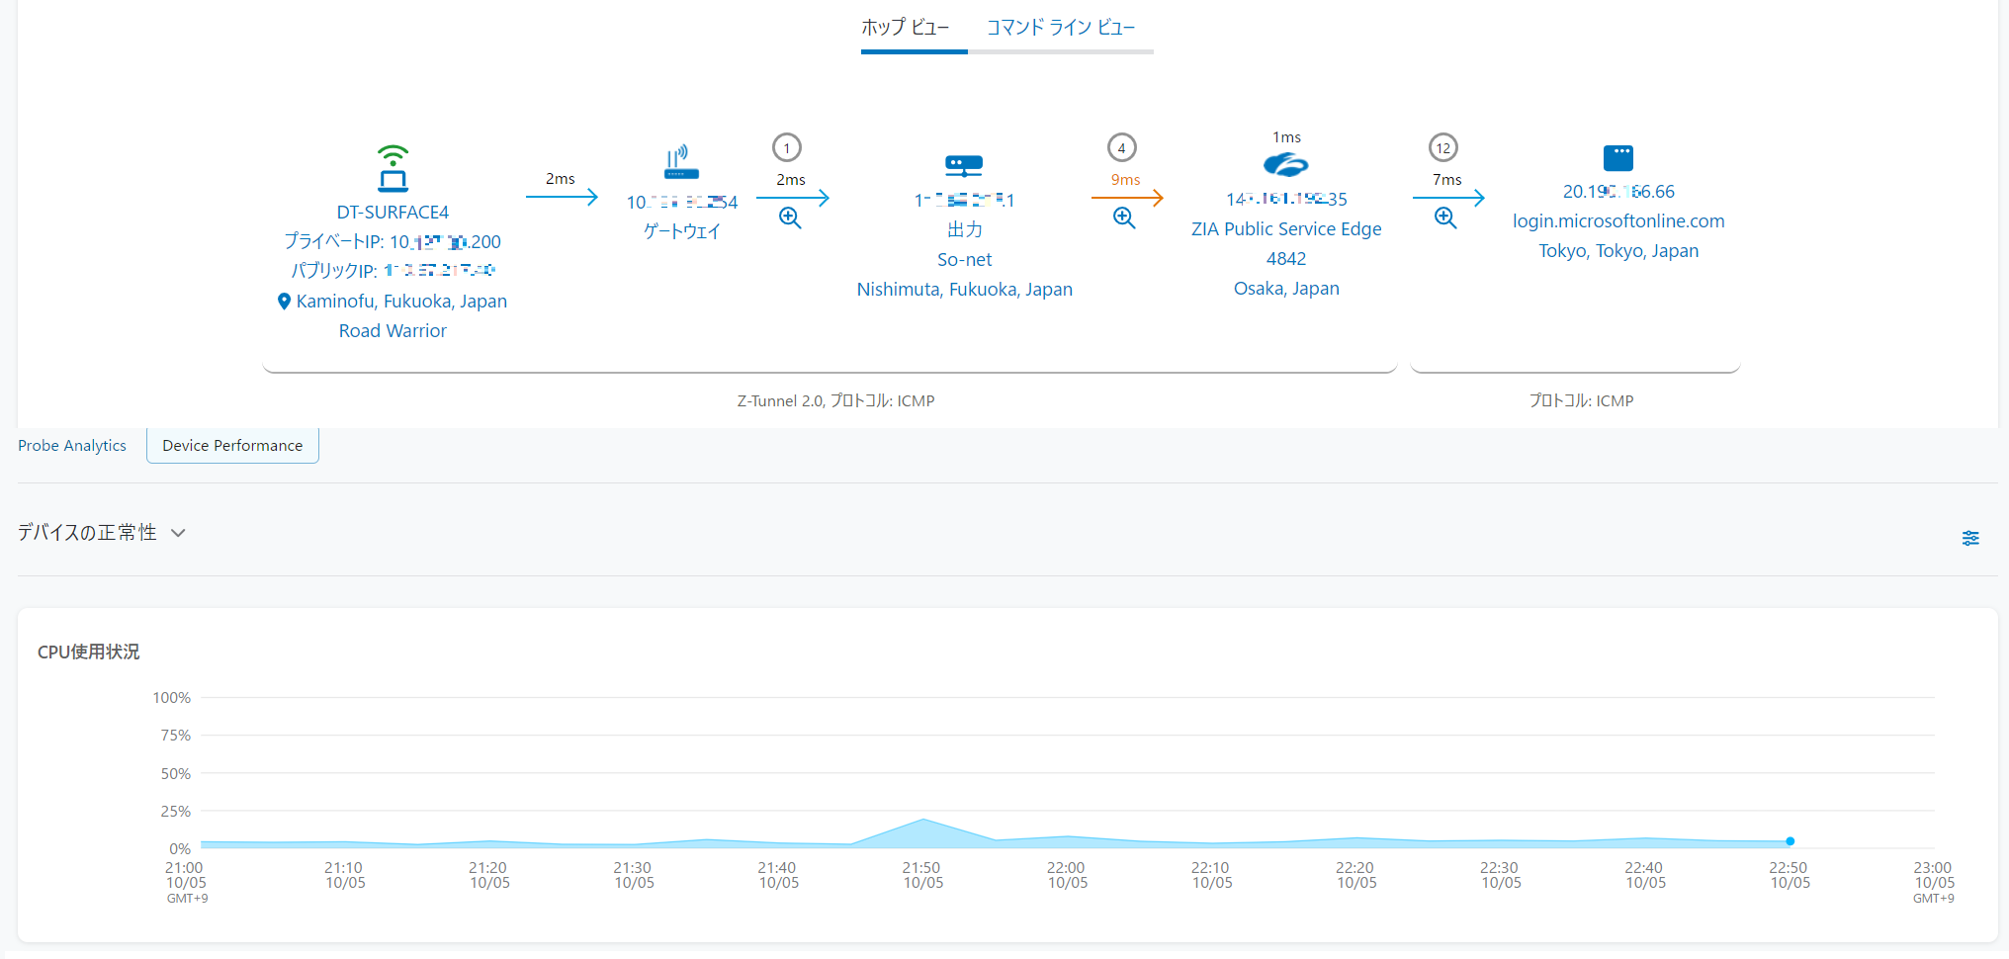Viewport: 2009px width, 959px height.
Task: Switch to コマンド ライン ビュー tab
Action: 1061,28
